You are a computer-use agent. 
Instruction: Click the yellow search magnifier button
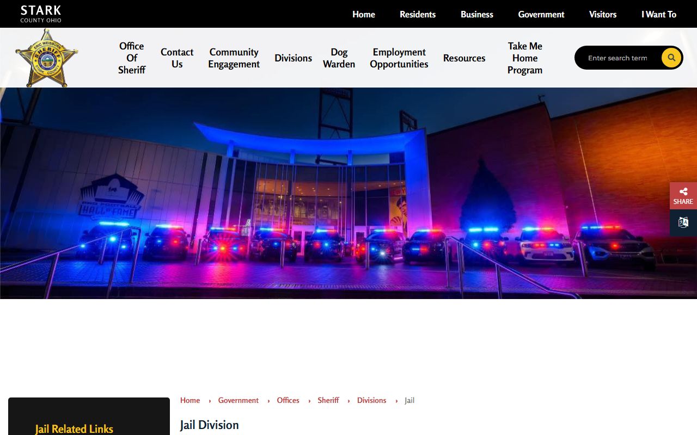[671, 58]
